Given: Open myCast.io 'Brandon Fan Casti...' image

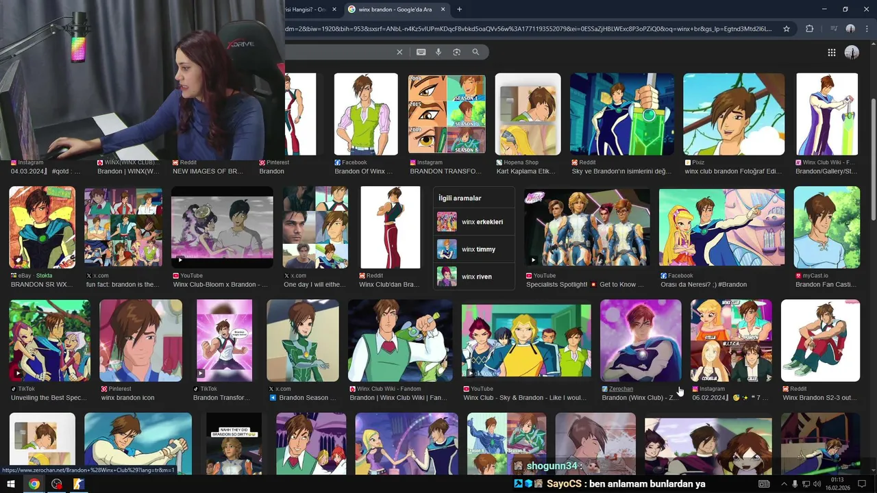Looking at the screenshot, I should 827,227.
